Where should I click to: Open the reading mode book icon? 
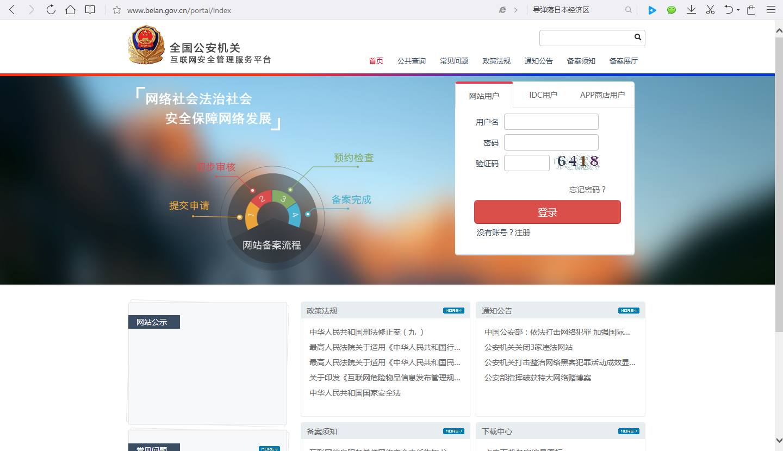(x=90, y=10)
